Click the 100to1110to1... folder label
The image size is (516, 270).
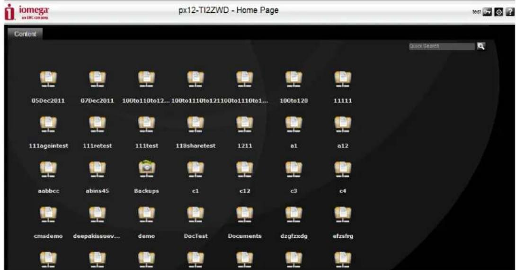click(244, 101)
